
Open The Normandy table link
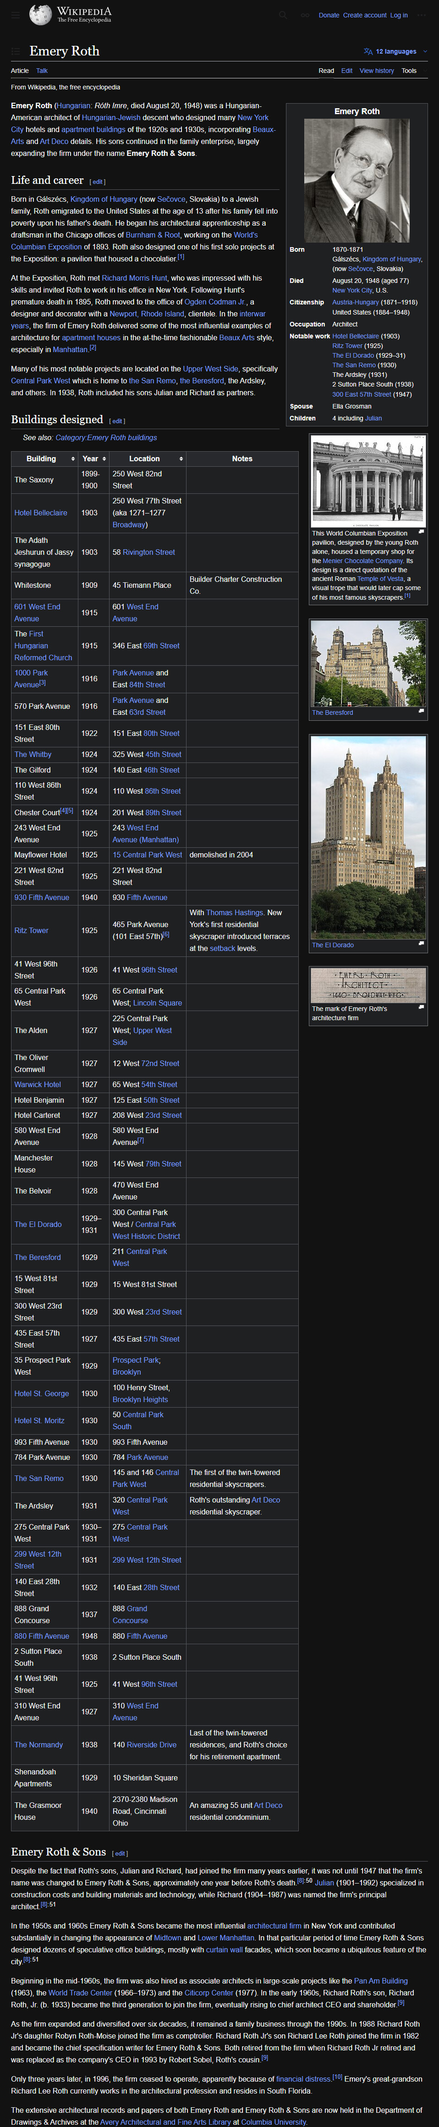tap(38, 1745)
